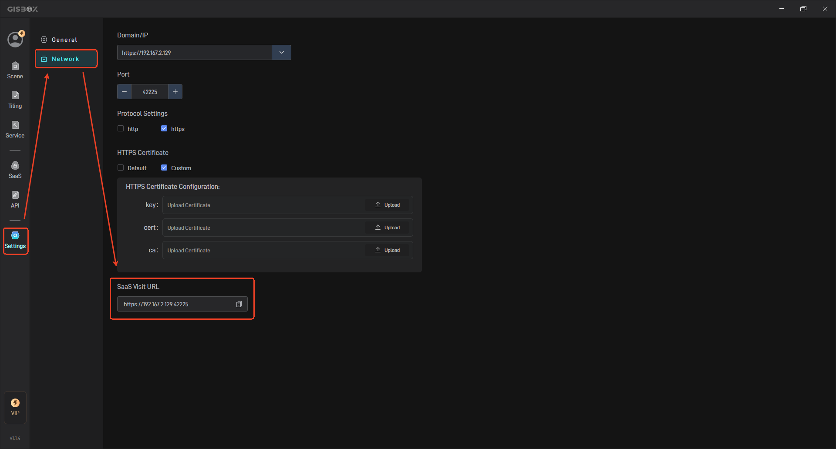The height and width of the screenshot is (449, 836).
Task: Open the API panel
Action: (x=15, y=198)
